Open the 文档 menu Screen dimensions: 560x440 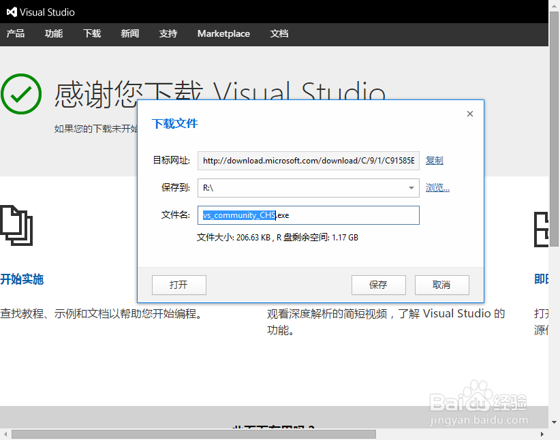pyautogui.click(x=279, y=33)
